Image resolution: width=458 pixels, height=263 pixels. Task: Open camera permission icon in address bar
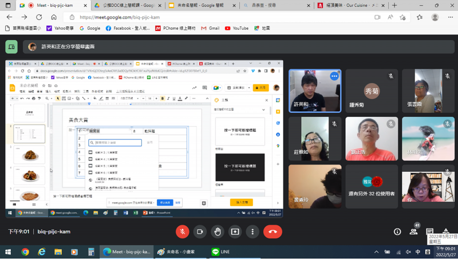(377, 17)
